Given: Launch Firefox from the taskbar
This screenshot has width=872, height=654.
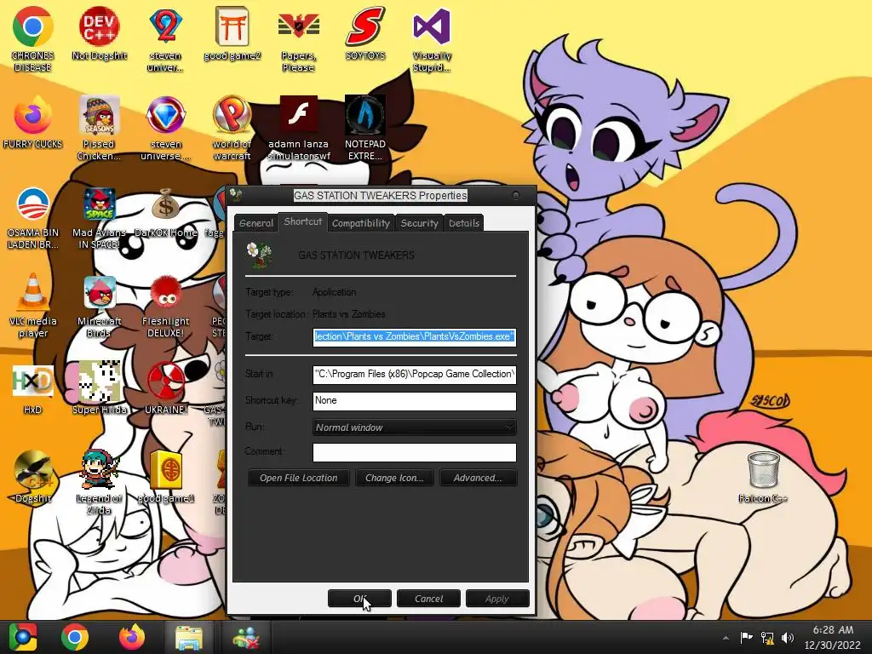Looking at the screenshot, I should [132, 637].
